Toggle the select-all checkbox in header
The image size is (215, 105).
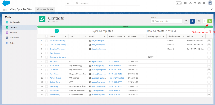click(47, 36)
